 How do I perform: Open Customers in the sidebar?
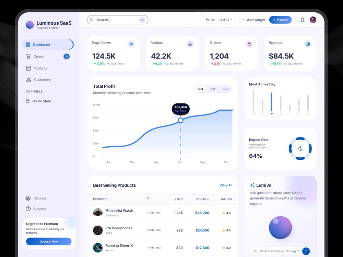[48, 80]
